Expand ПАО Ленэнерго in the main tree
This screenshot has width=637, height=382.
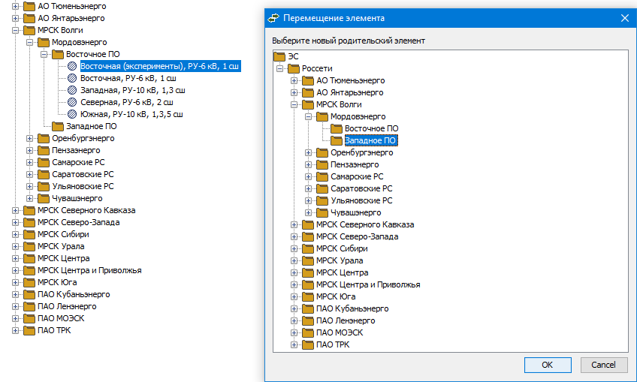pyautogui.click(x=16, y=306)
